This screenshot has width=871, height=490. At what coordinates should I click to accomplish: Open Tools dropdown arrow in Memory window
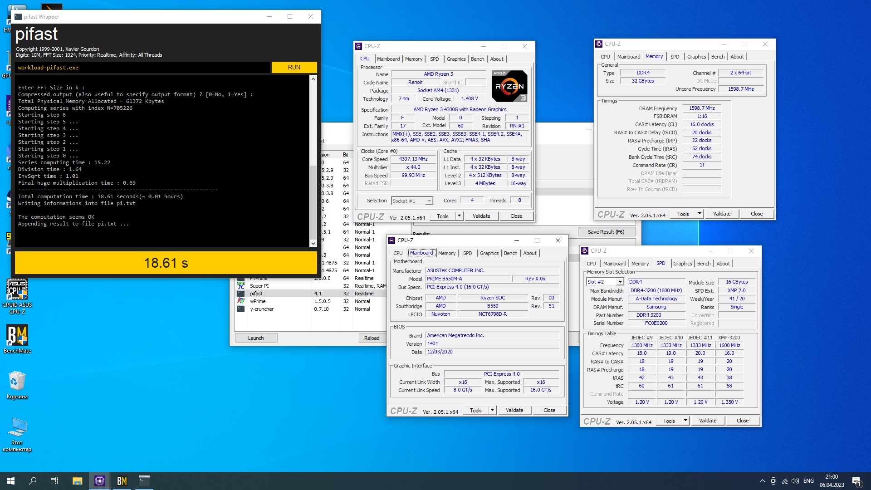(700, 214)
